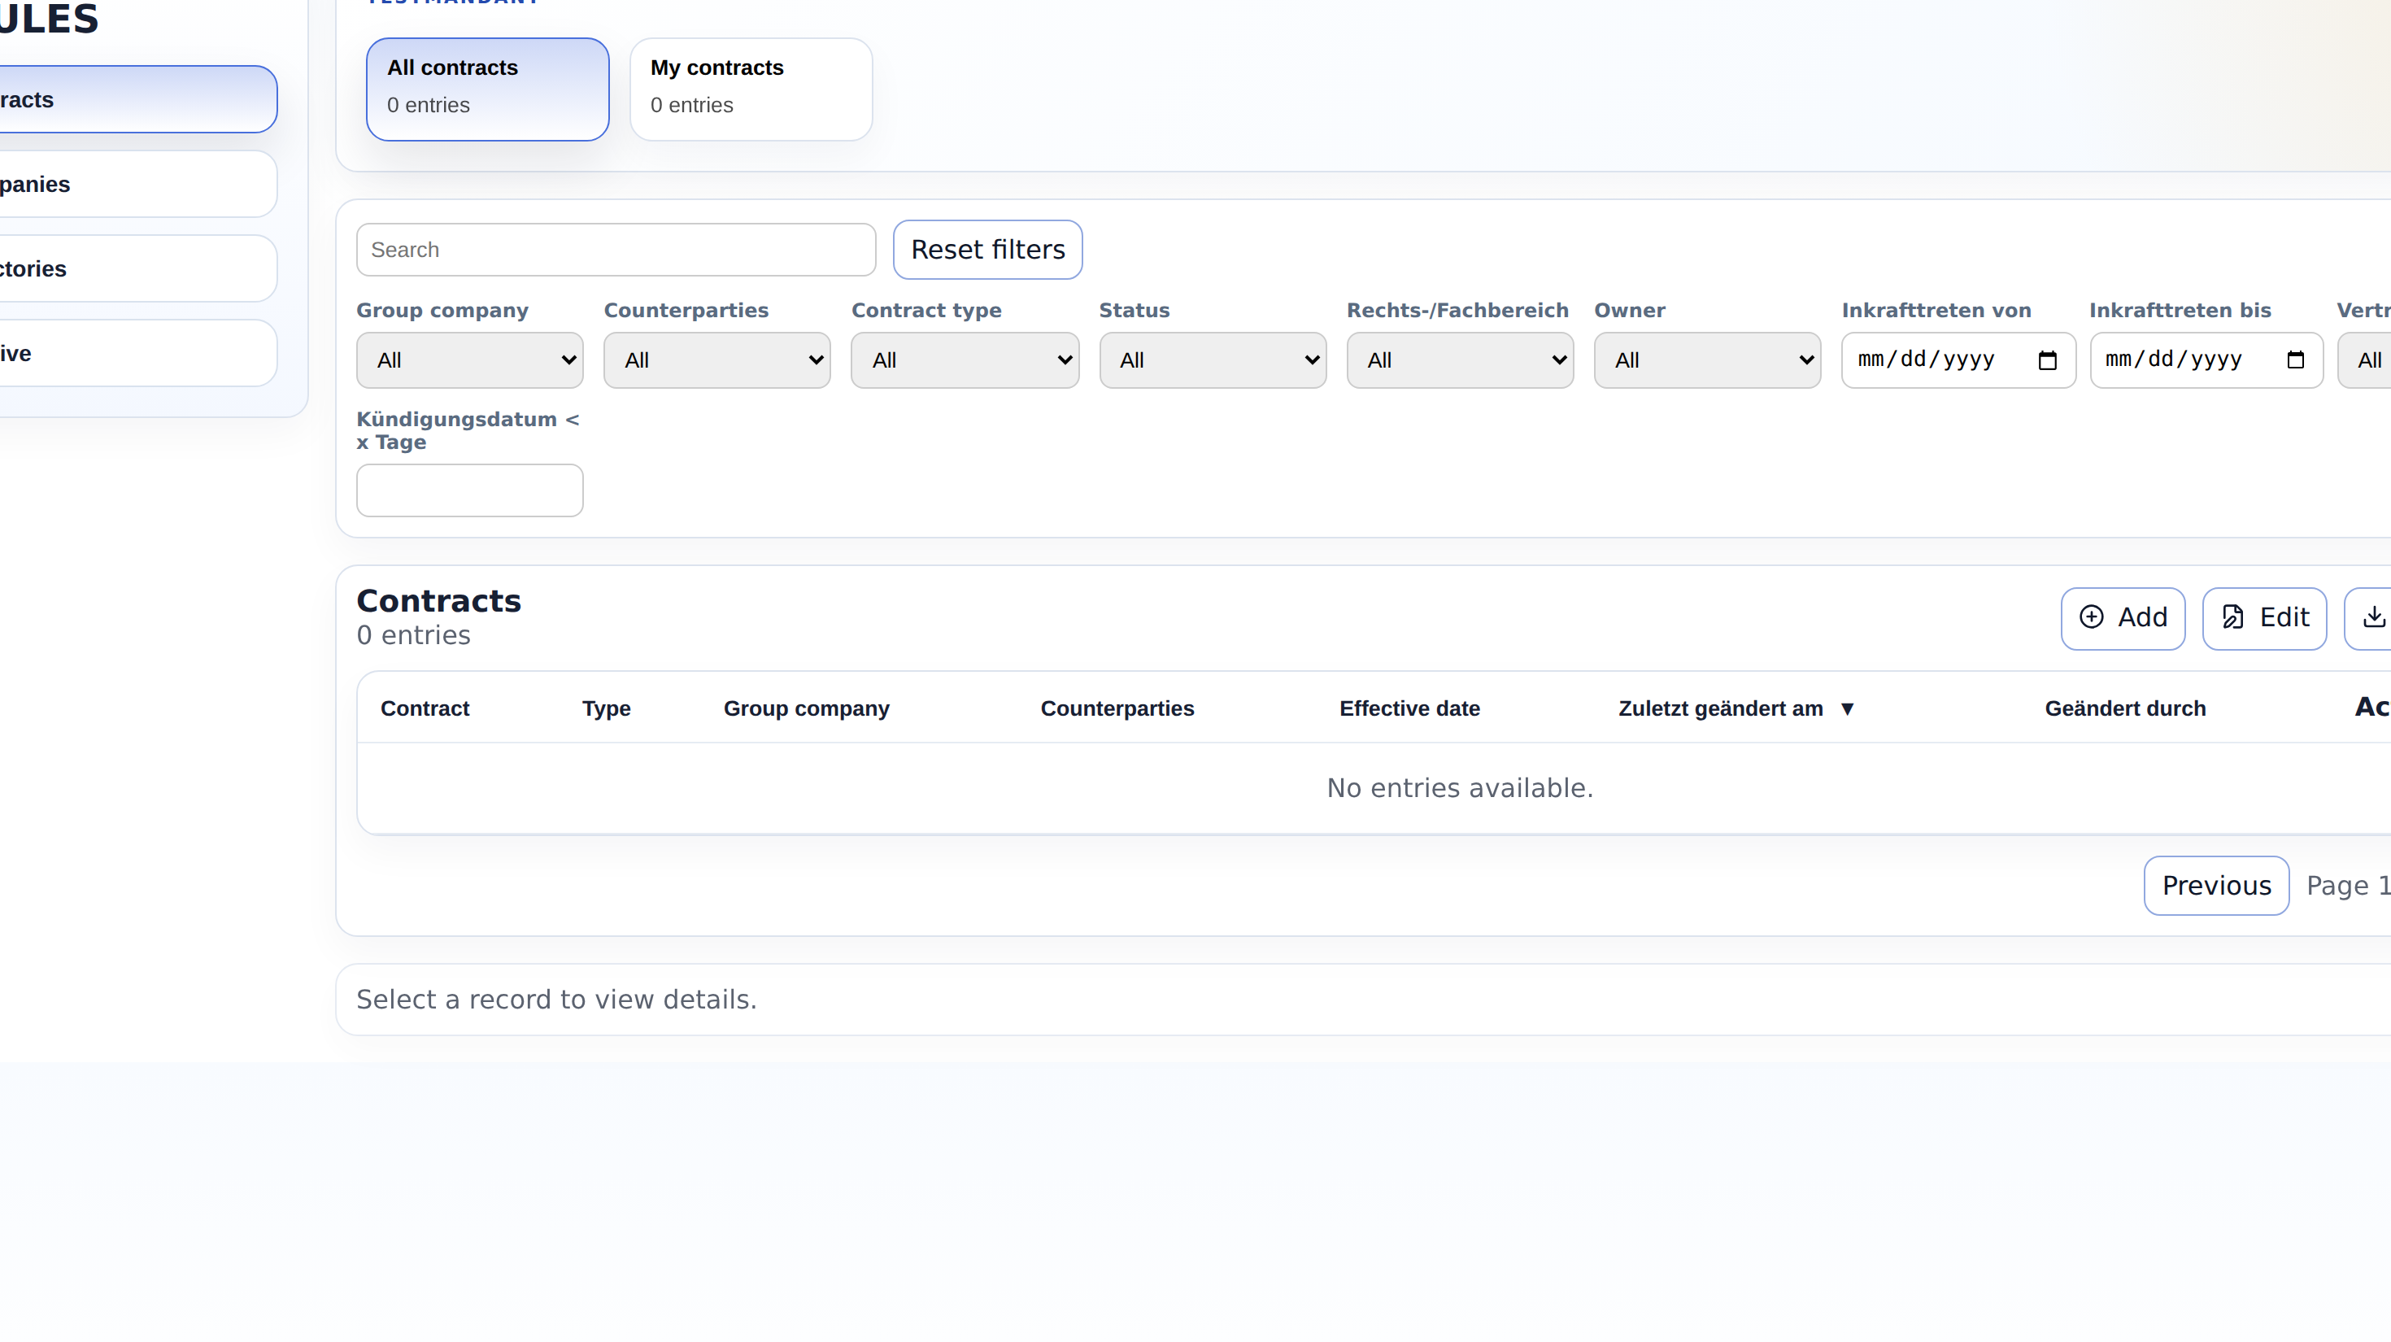Click the 'Select a record to view details.' text

pyautogui.click(x=557, y=1000)
